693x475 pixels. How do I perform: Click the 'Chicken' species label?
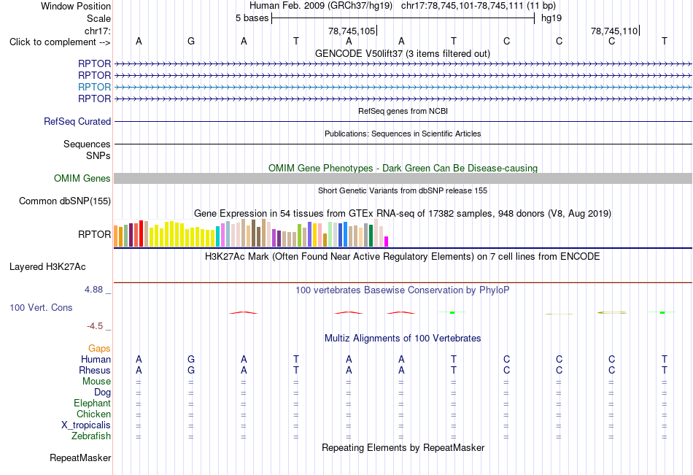[93, 414]
